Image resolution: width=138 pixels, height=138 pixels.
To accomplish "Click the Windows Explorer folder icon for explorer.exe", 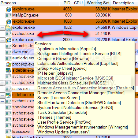I will 9,28.
